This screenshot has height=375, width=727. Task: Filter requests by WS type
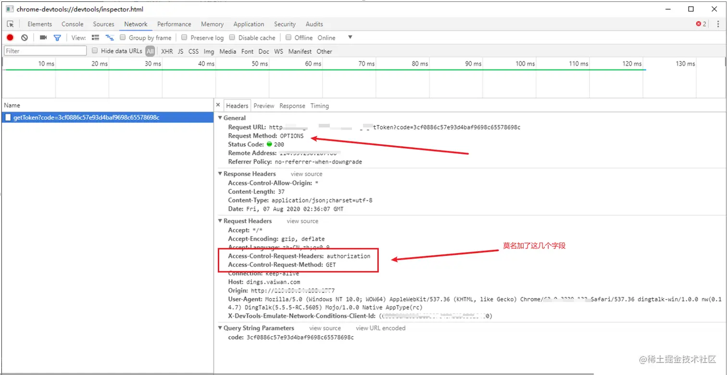279,51
